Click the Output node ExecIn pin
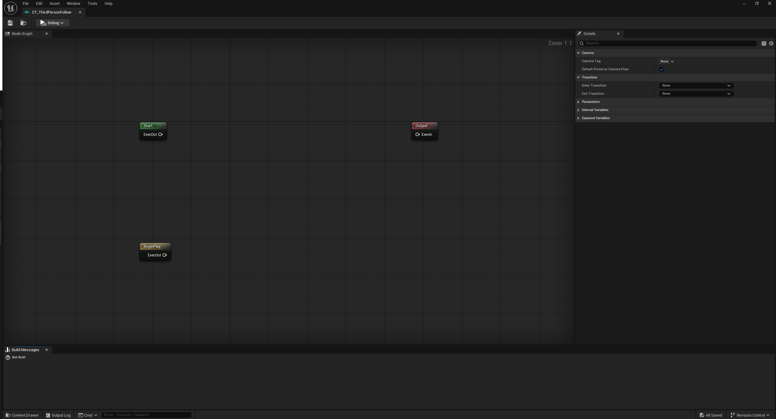Viewport: 776px width, 419px height. click(417, 135)
